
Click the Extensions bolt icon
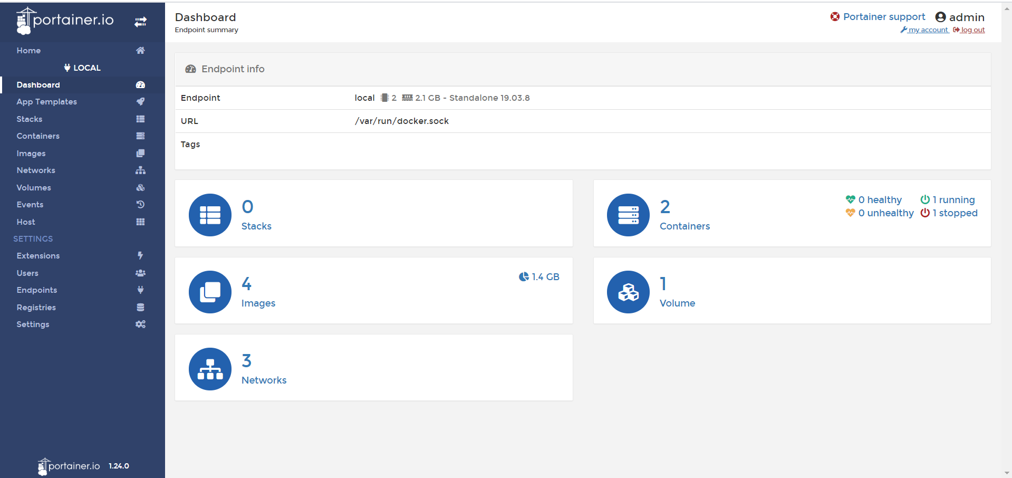(x=140, y=256)
